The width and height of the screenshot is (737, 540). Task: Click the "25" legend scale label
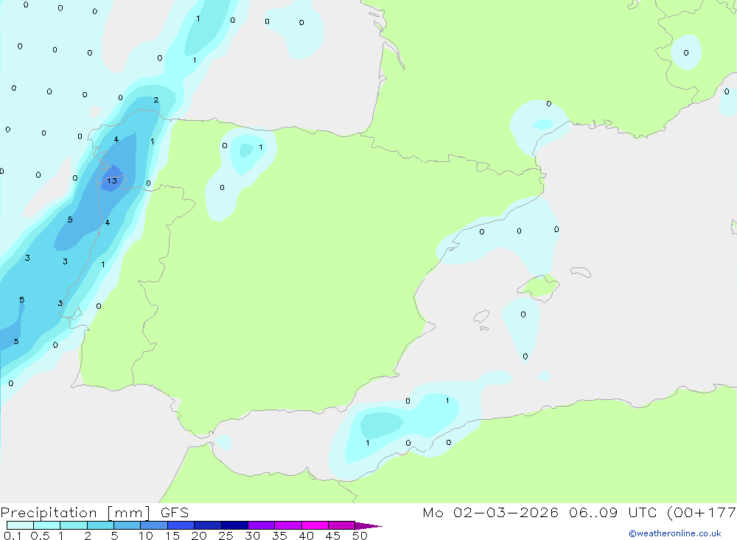tap(226, 536)
